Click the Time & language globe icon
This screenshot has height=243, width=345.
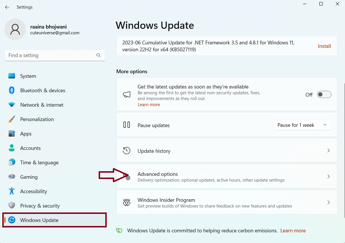(x=12, y=162)
